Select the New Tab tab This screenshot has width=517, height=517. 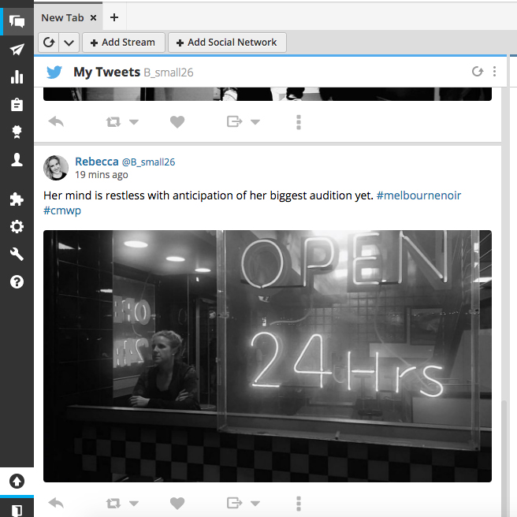click(x=63, y=17)
